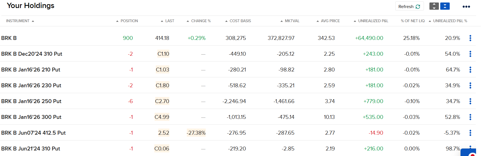Viewport: 488px width, 156px height.
Task: Sort by the Cost Basis column header
Action: click(x=240, y=21)
